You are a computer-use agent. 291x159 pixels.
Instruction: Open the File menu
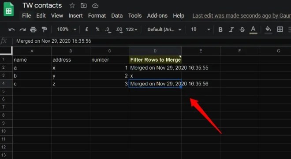pos(26,15)
